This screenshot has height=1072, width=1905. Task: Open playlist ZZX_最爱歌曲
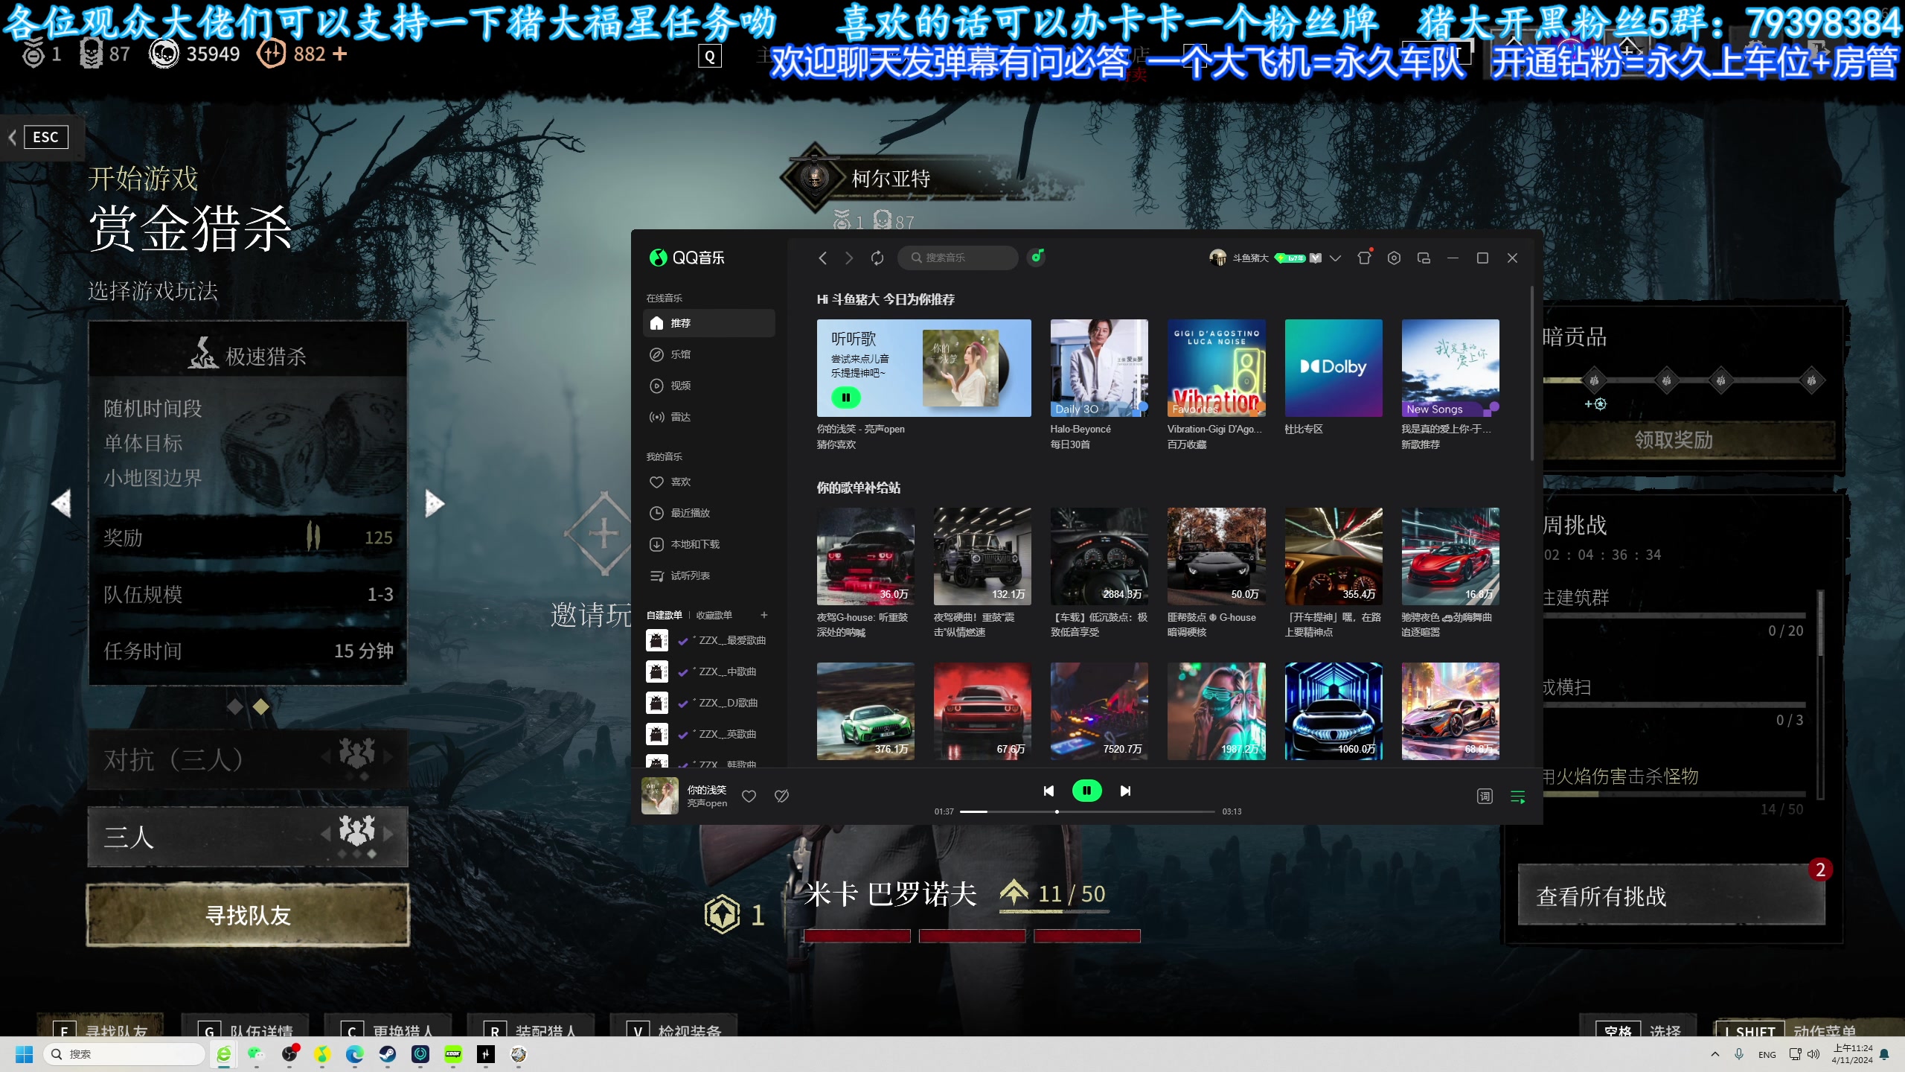coord(709,640)
